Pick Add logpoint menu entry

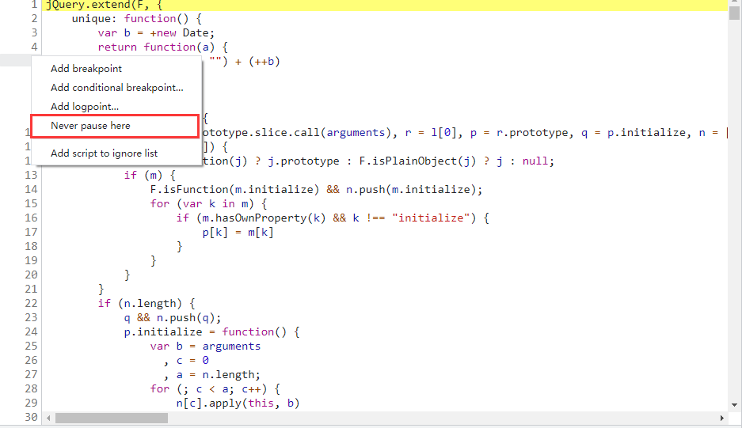(x=85, y=107)
